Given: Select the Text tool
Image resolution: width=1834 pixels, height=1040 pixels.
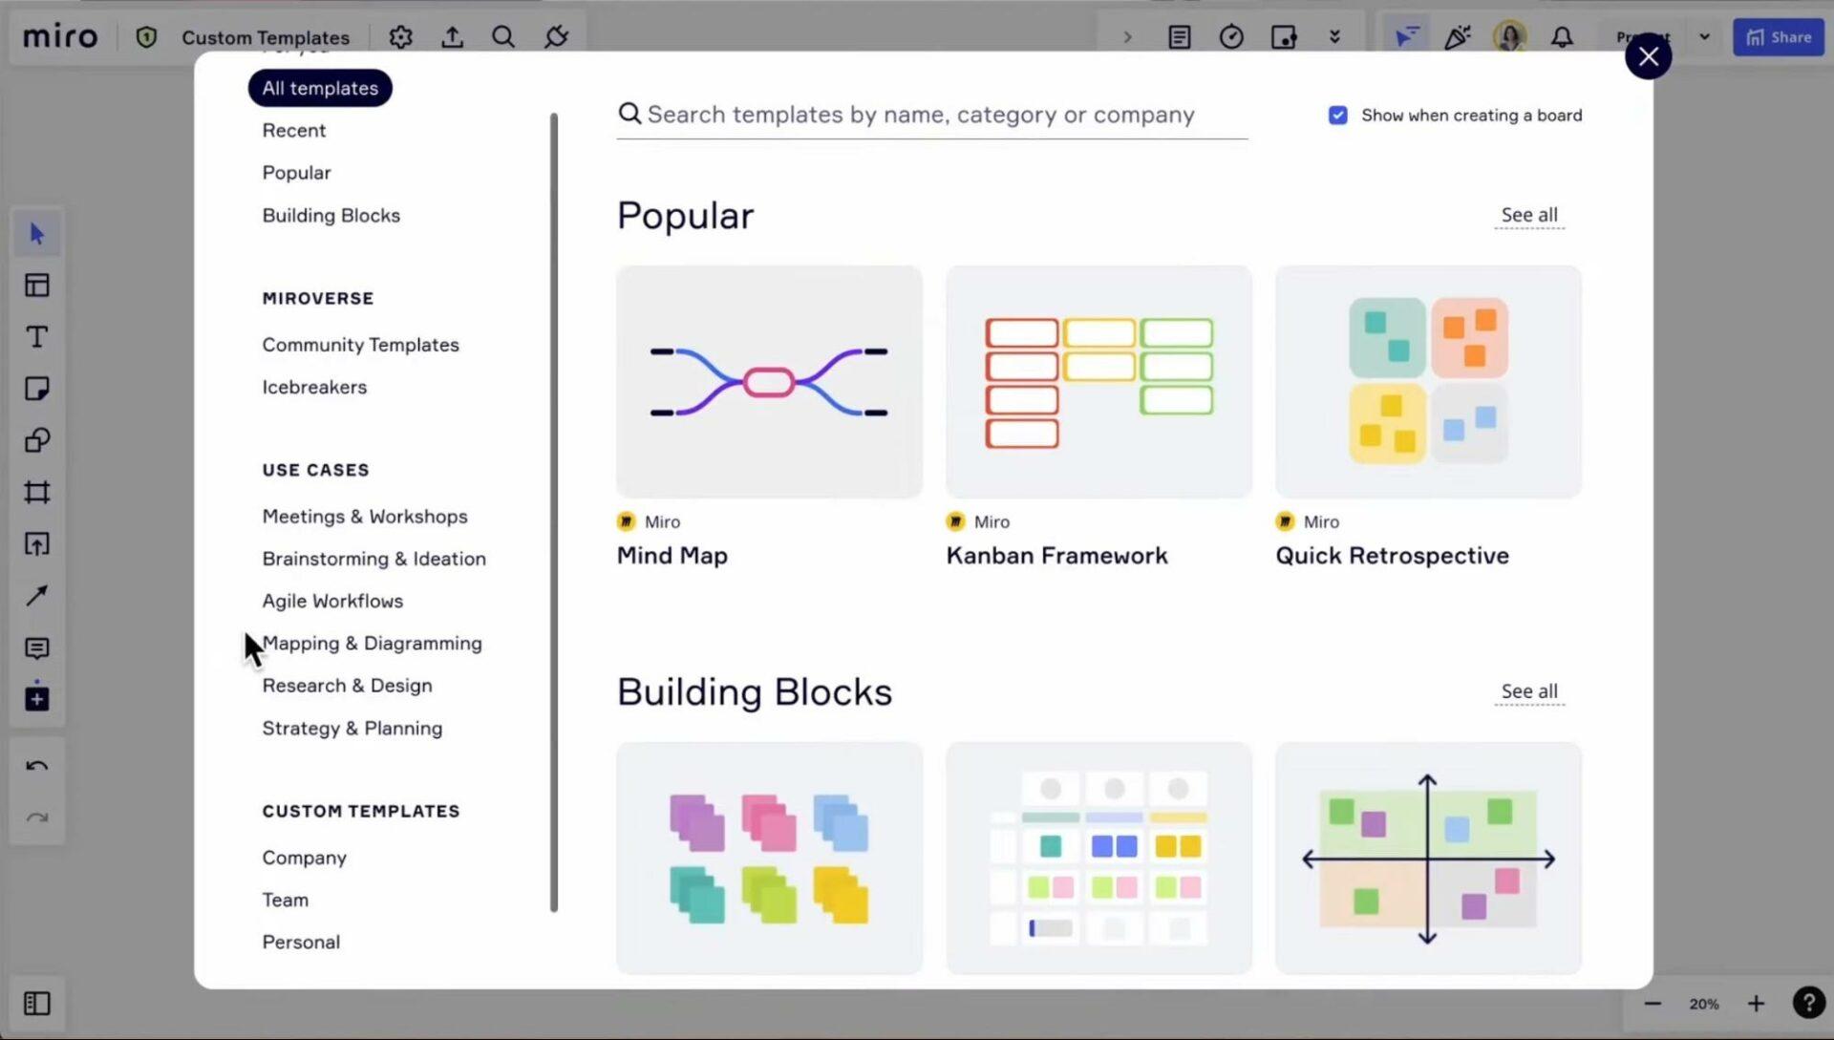Looking at the screenshot, I should [x=36, y=337].
